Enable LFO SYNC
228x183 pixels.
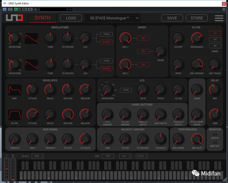126,90
